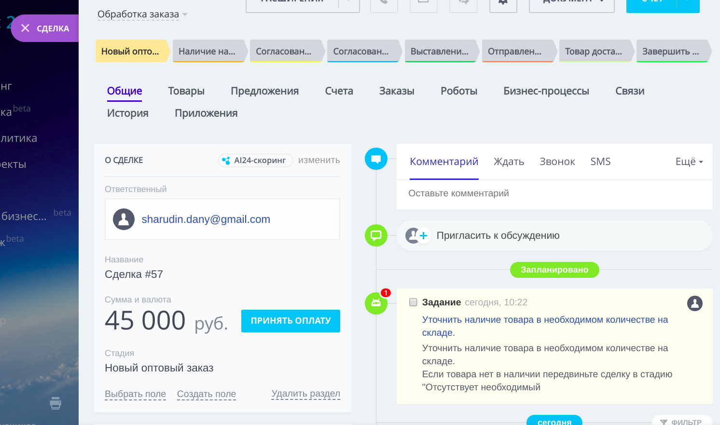The height and width of the screenshot is (425, 720).
Task: Set stage to Выставлени...
Action: coord(442,51)
